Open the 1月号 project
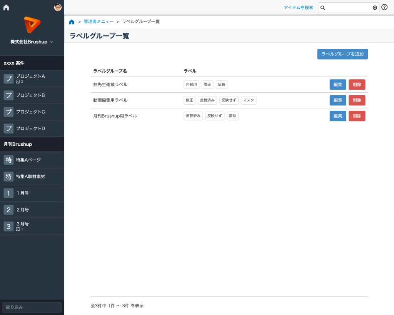The width and height of the screenshot is (394, 315). pyautogui.click(x=32, y=193)
